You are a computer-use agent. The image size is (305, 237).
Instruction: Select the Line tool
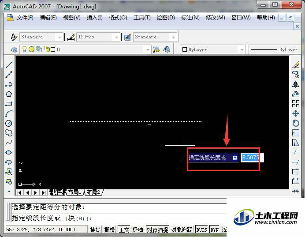pos(9,65)
